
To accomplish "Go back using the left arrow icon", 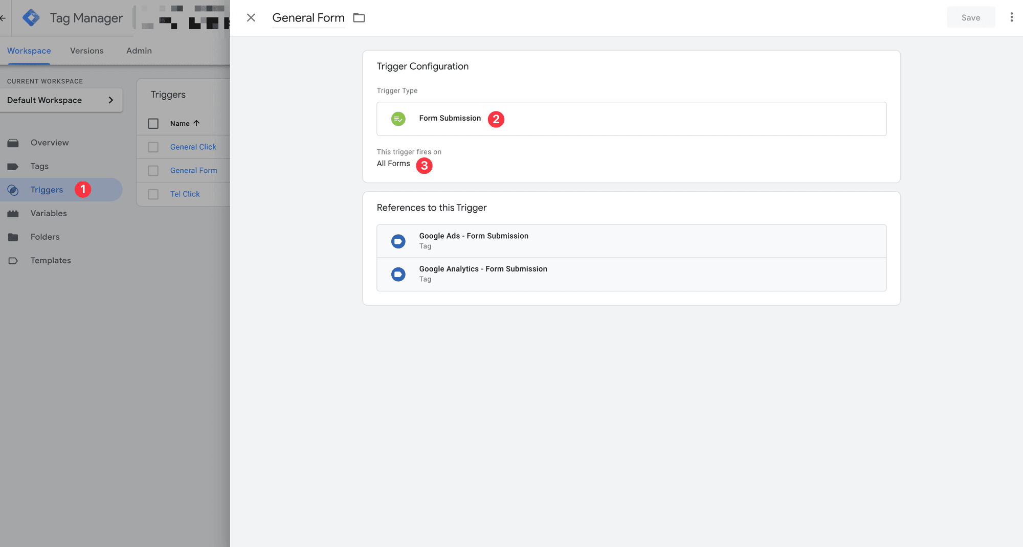I will (3, 18).
